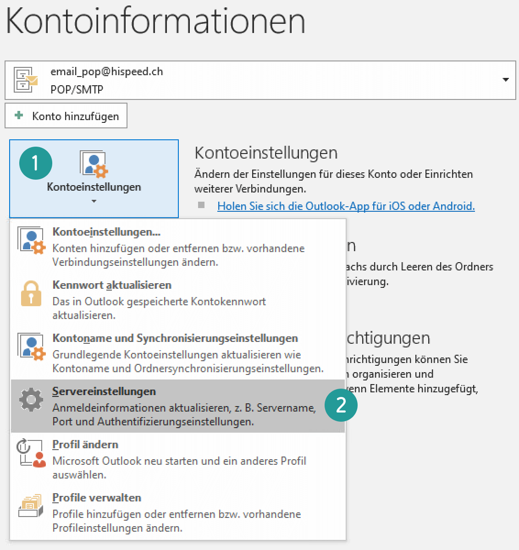Select Kontoname und Synchronisierungseinstellungen menu item
The image size is (519, 550).
(x=178, y=353)
